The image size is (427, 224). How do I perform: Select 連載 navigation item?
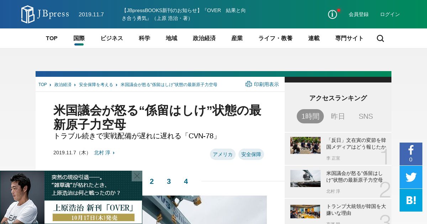[x=314, y=38]
